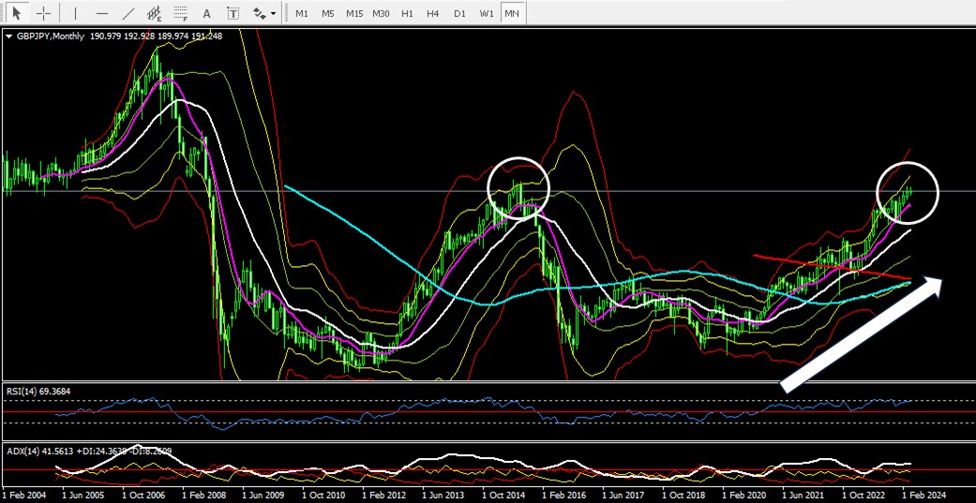
Task: Open the arrows objects dropdown
Action: [263, 13]
